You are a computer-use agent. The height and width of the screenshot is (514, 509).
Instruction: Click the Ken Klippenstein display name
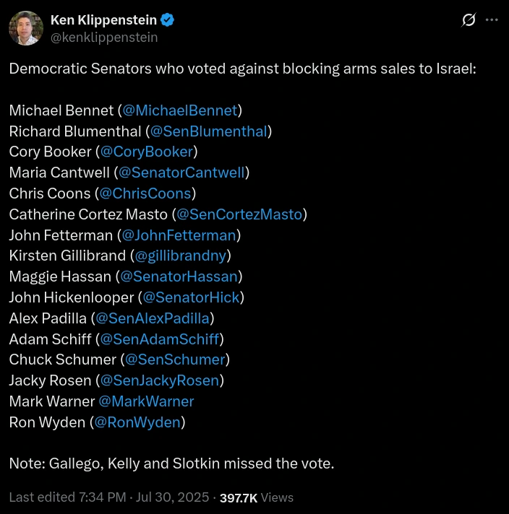click(x=103, y=20)
